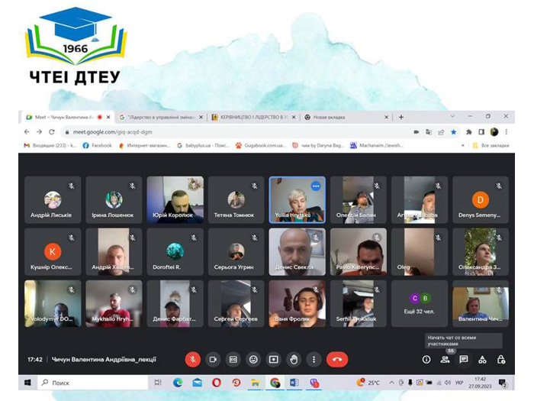This screenshot has height=401, width=534.
Task: Open the activities icon
Action: click(482, 360)
